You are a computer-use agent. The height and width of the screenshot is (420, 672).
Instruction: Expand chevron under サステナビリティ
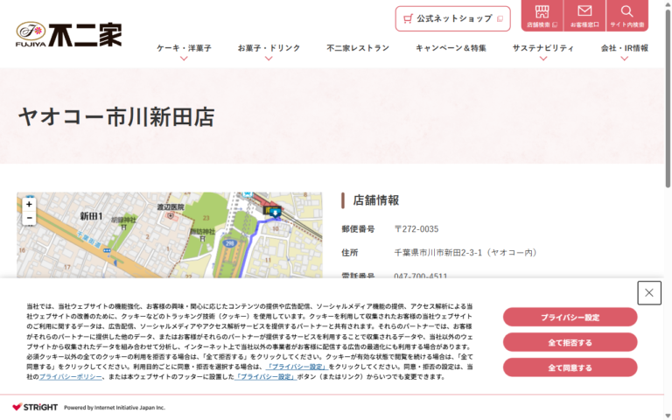(x=543, y=59)
